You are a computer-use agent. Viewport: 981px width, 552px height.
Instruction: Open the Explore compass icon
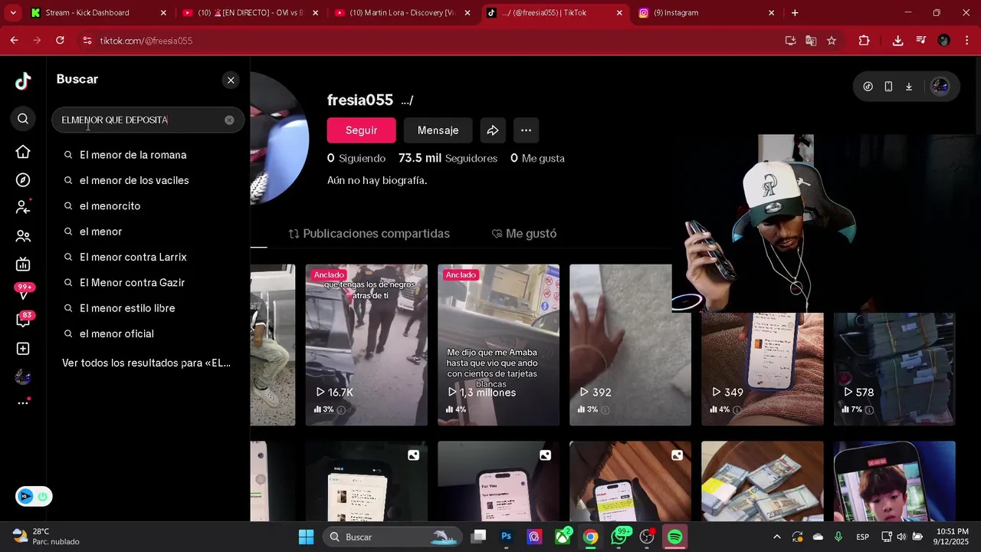pyautogui.click(x=23, y=180)
